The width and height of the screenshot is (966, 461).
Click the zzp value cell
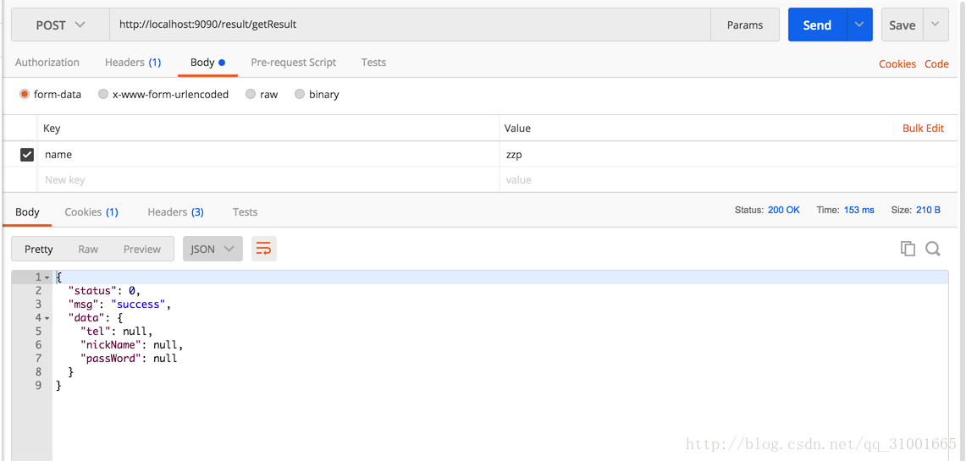pyautogui.click(x=727, y=155)
